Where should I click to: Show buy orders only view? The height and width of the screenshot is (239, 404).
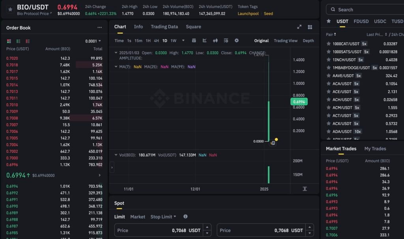click(18, 41)
